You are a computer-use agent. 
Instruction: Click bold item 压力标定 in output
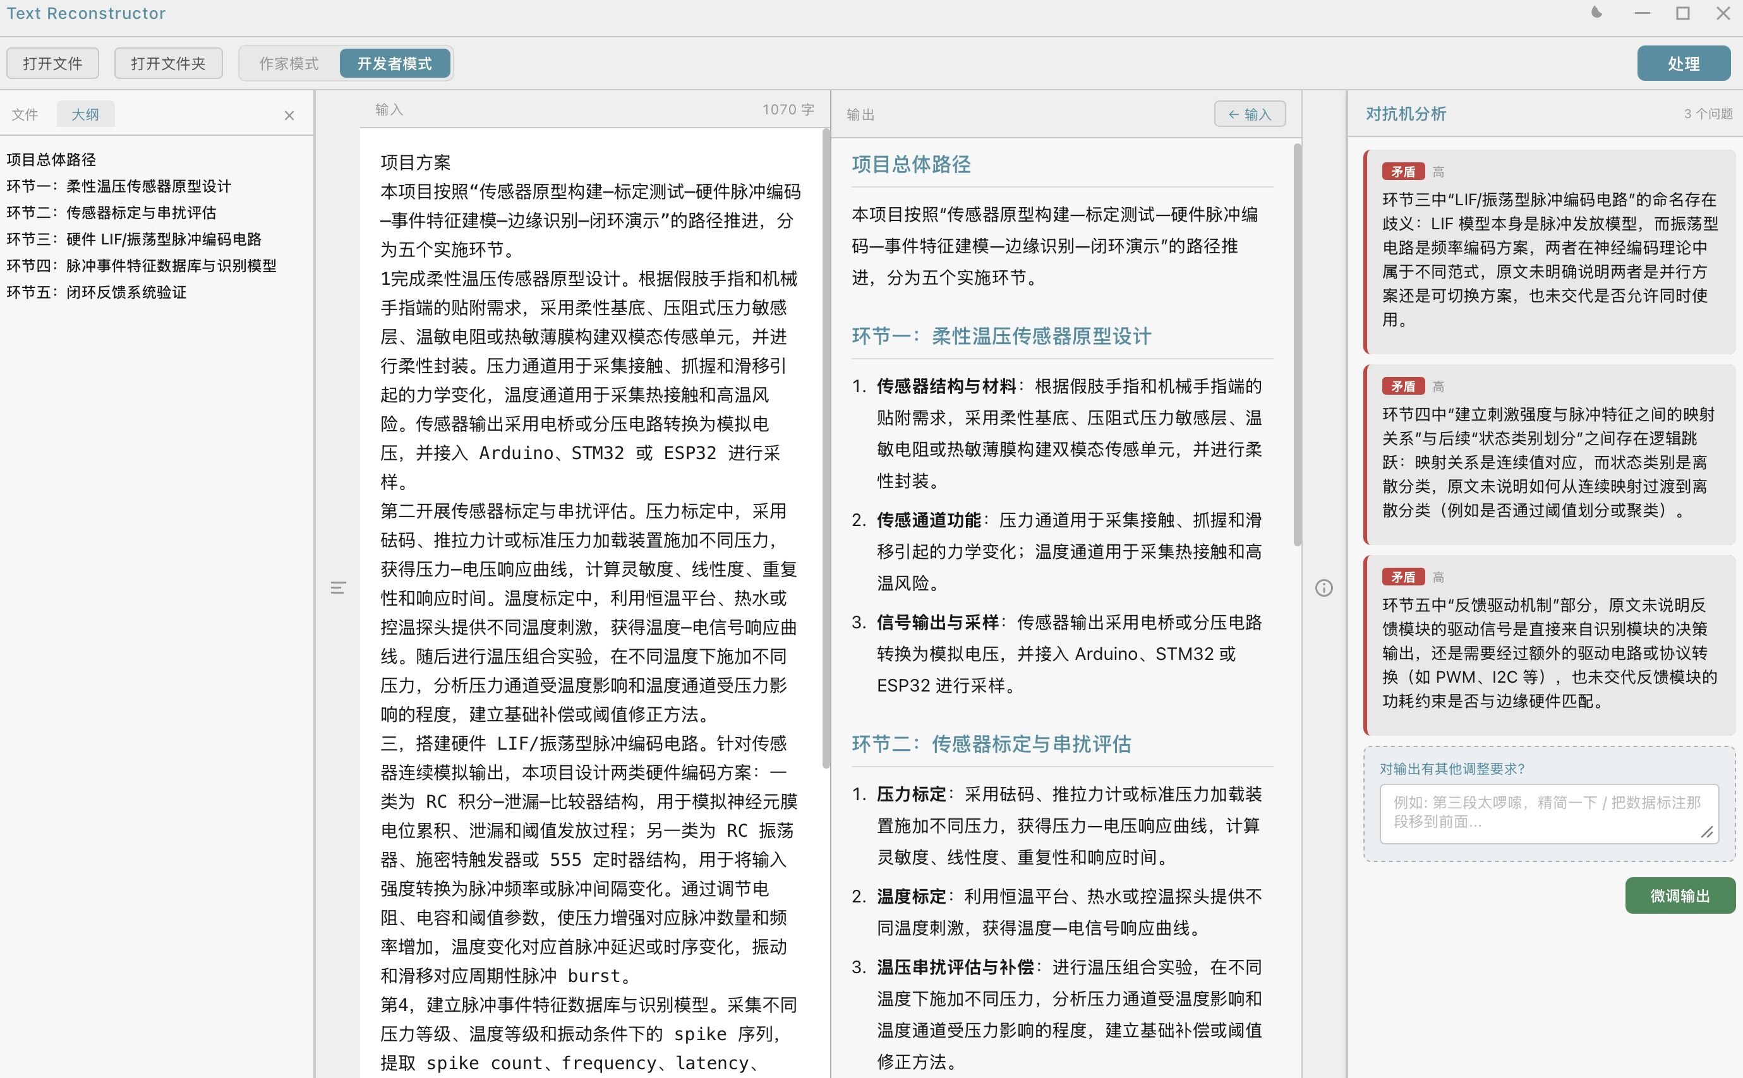[912, 794]
